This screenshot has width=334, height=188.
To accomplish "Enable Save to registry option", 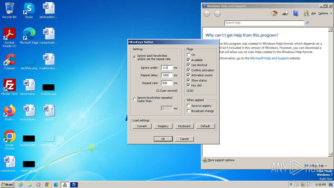I will [x=188, y=105].
